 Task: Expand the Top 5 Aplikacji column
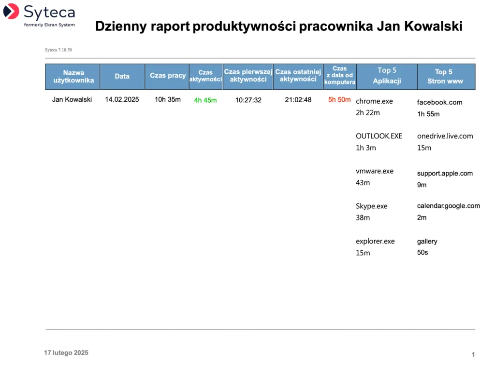(x=387, y=76)
